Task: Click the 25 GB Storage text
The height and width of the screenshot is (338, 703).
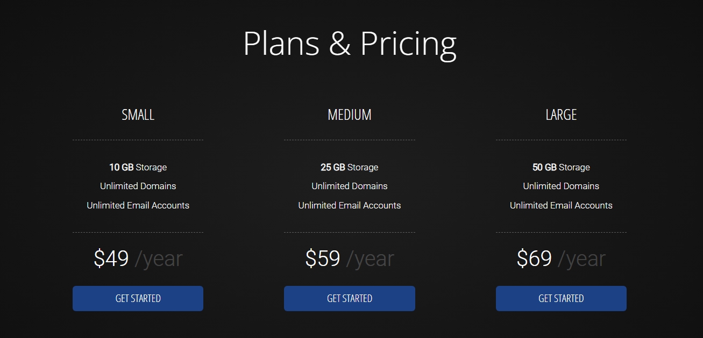Action: click(350, 167)
